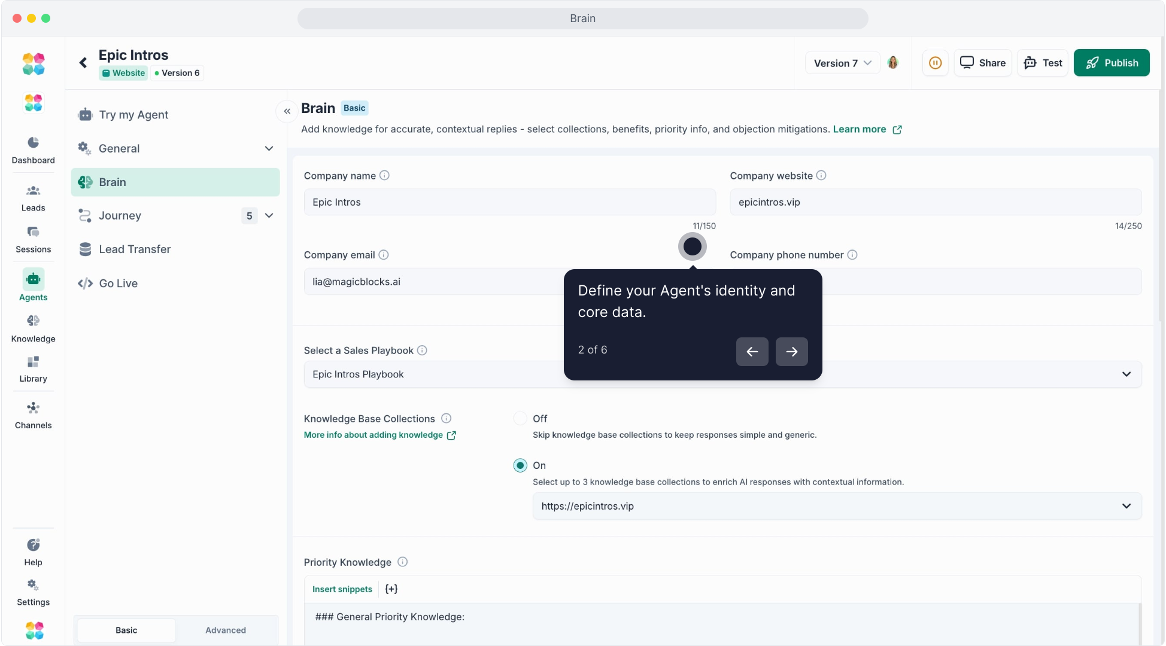Select the Off knowledge base option
1166x646 pixels.
tap(520, 419)
